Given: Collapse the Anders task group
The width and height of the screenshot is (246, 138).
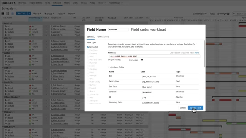Looking at the screenshot, I should click(3, 53).
